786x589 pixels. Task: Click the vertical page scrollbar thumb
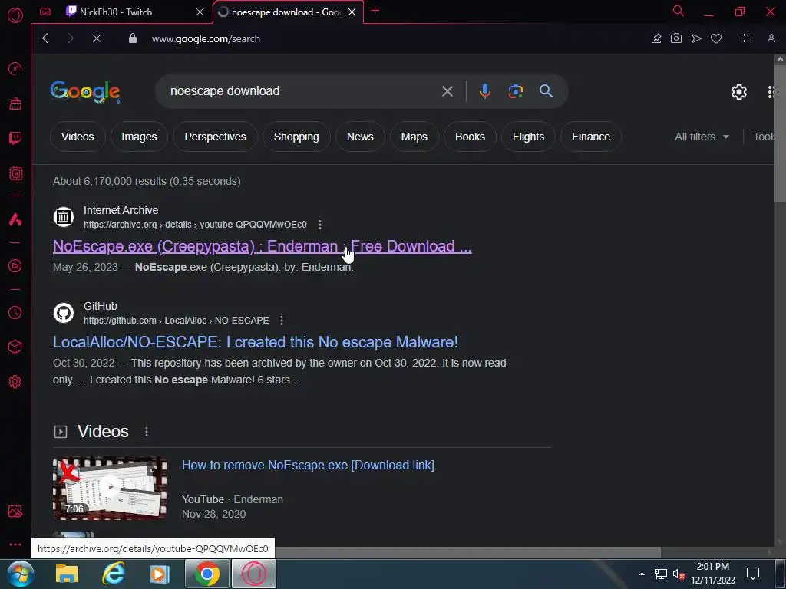tap(780, 133)
